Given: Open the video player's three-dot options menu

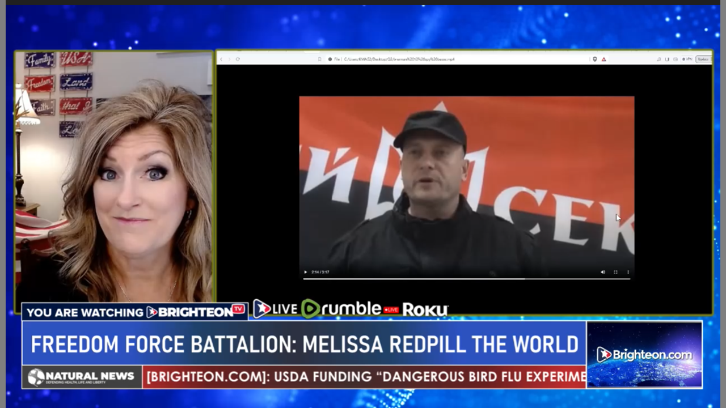Looking at the screenshot, I should 628,272.
